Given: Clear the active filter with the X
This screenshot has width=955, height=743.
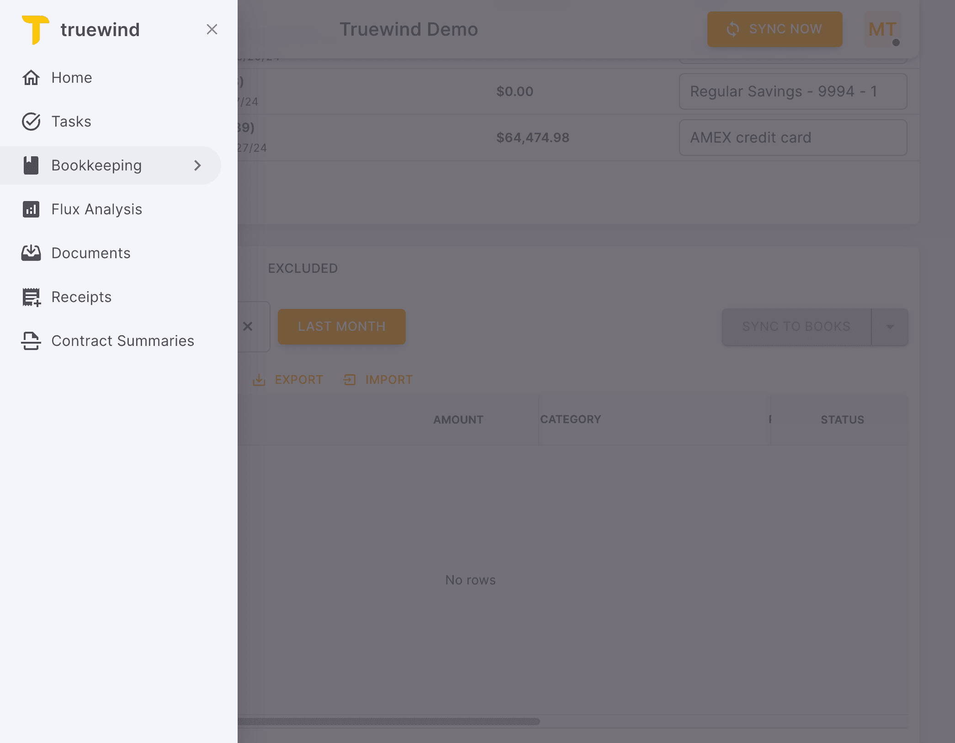Looking at the screenshot, I should click(248, 326).
